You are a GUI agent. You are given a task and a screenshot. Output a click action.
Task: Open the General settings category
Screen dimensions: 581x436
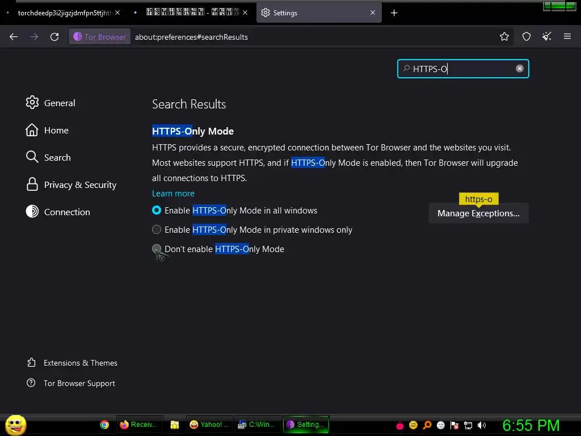50,103
